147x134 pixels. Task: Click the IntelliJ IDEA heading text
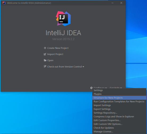point(63,33)
